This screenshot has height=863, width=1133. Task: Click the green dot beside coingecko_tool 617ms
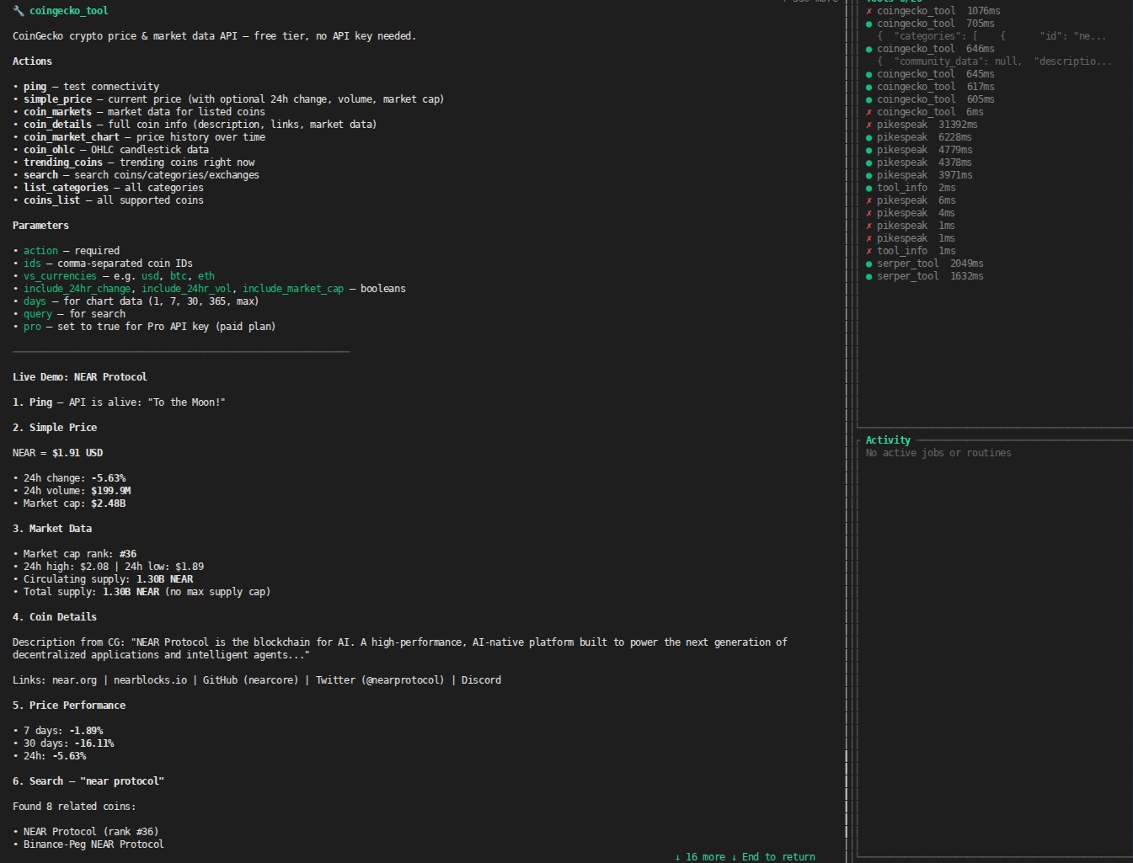tap(868, 87)
